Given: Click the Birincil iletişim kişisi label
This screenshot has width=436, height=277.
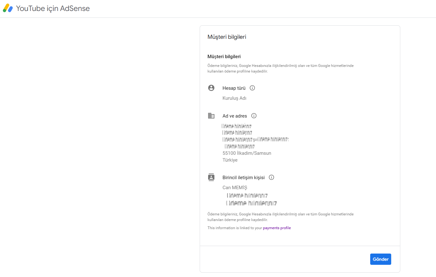Looking at the screenshot, I should coord(244,178).
